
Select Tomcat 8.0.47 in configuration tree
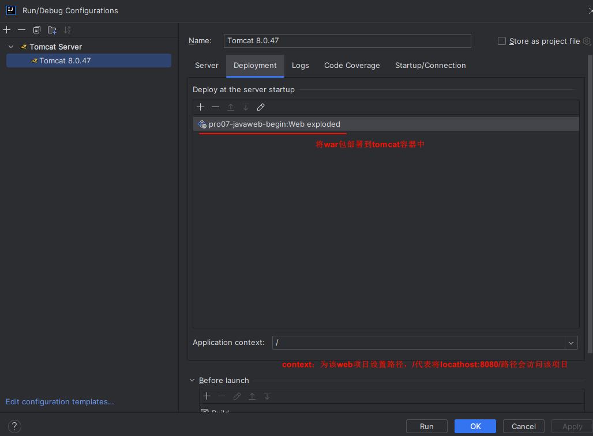[89, 60]
